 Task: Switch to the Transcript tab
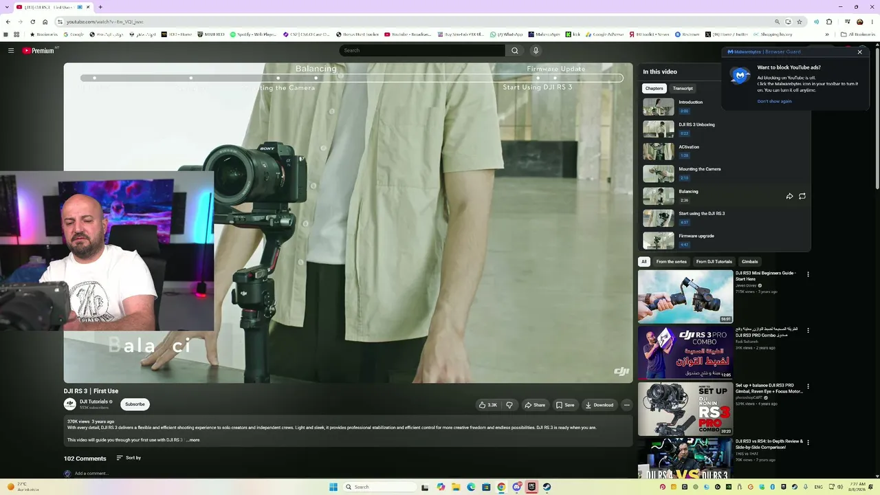(683, 88)
